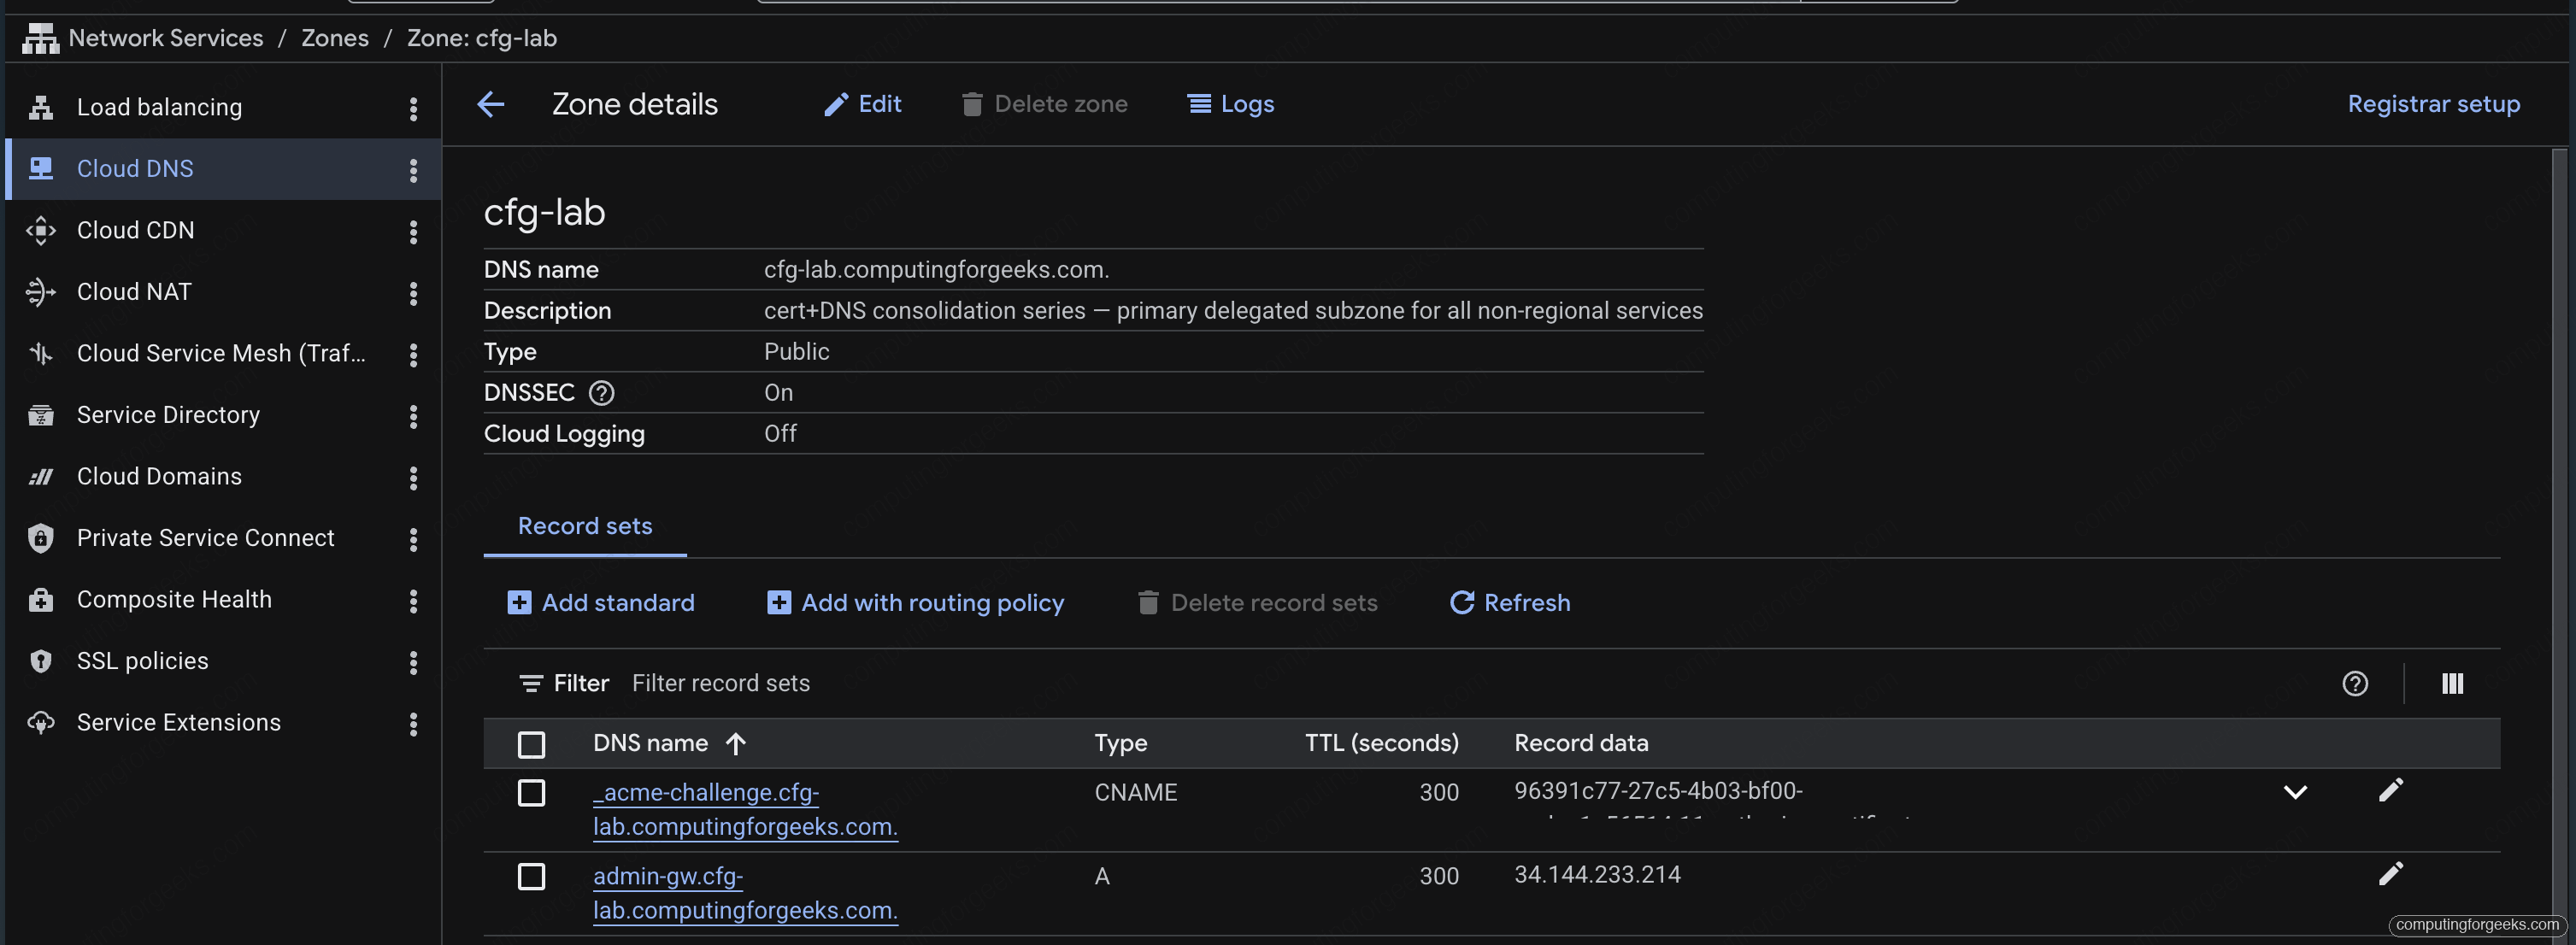The width and height of the screenshot is (2576, 945).
Task: Open the Cloud DNS overflow menu
Action: (414, 170)
